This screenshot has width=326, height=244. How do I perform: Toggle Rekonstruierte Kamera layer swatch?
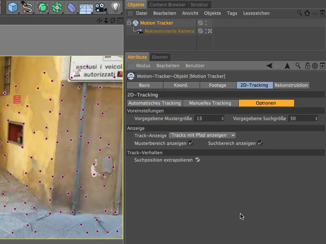click(200, 31)
